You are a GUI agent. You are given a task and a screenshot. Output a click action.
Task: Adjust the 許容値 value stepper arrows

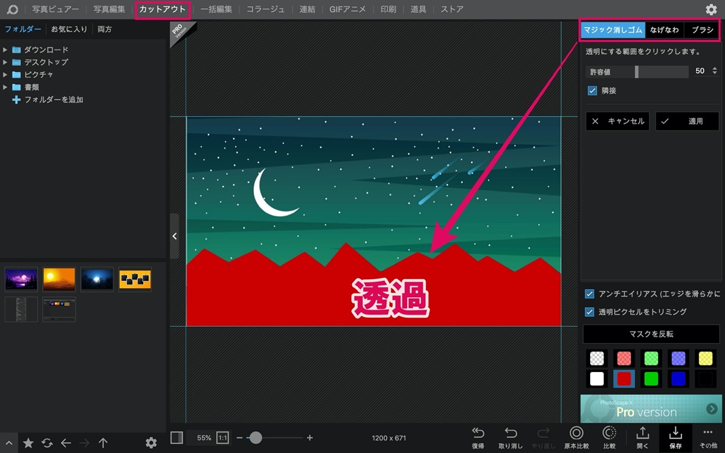pos(715,71)
